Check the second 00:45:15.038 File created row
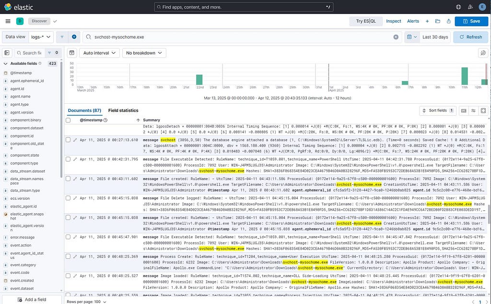This screenshot has width=491, height=304. pyautogui.click(x=68, y=218)
